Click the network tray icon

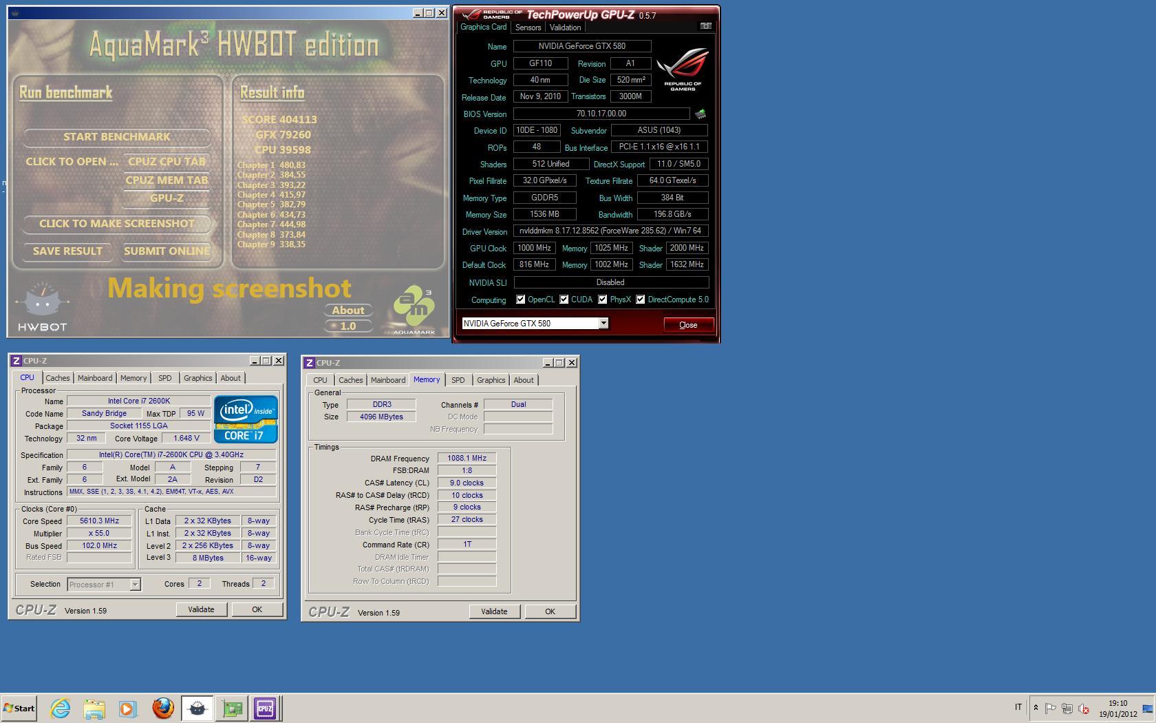click(x=1067, y=708)
